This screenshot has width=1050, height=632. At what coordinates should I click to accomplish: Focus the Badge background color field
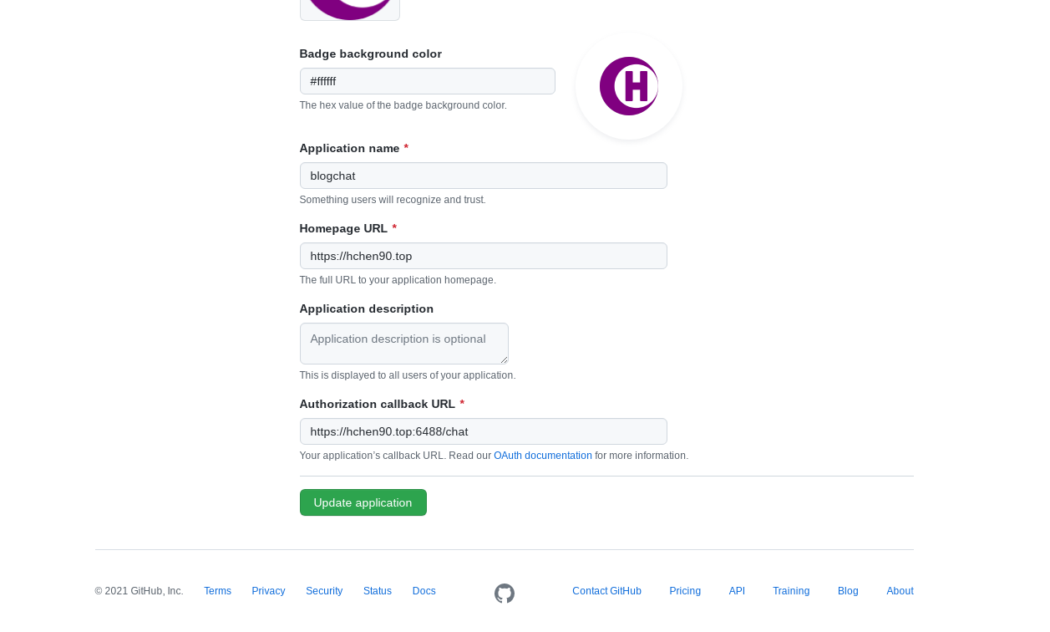(x=427, y=81)
